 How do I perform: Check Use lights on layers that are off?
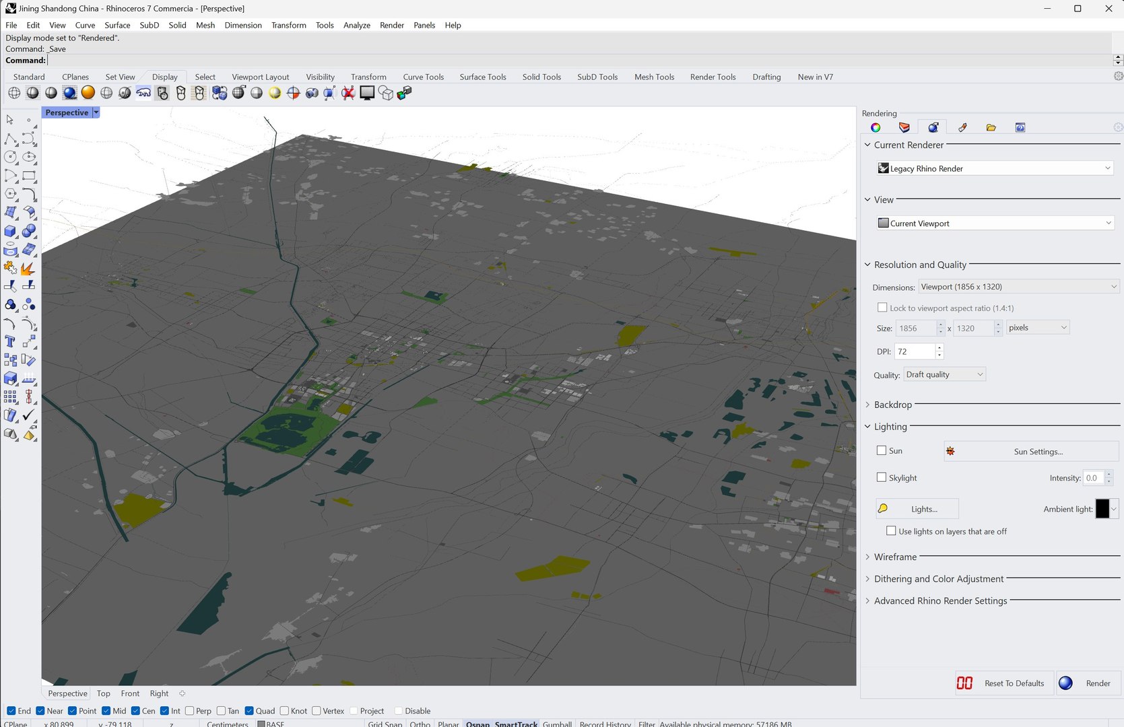pos(891,530)
